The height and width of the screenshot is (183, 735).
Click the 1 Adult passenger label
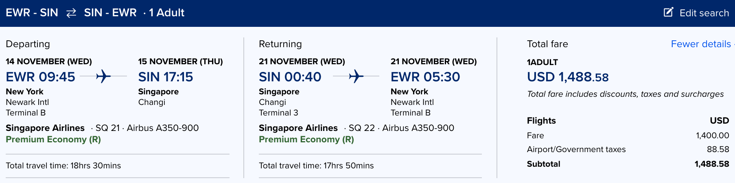click(x=166, y=13)
